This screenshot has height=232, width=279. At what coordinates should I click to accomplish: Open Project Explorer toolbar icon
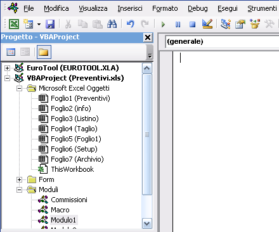coord(226,24)
